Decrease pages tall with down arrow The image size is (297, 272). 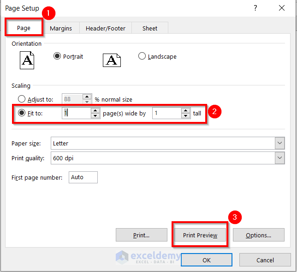(x=185, y=116)
